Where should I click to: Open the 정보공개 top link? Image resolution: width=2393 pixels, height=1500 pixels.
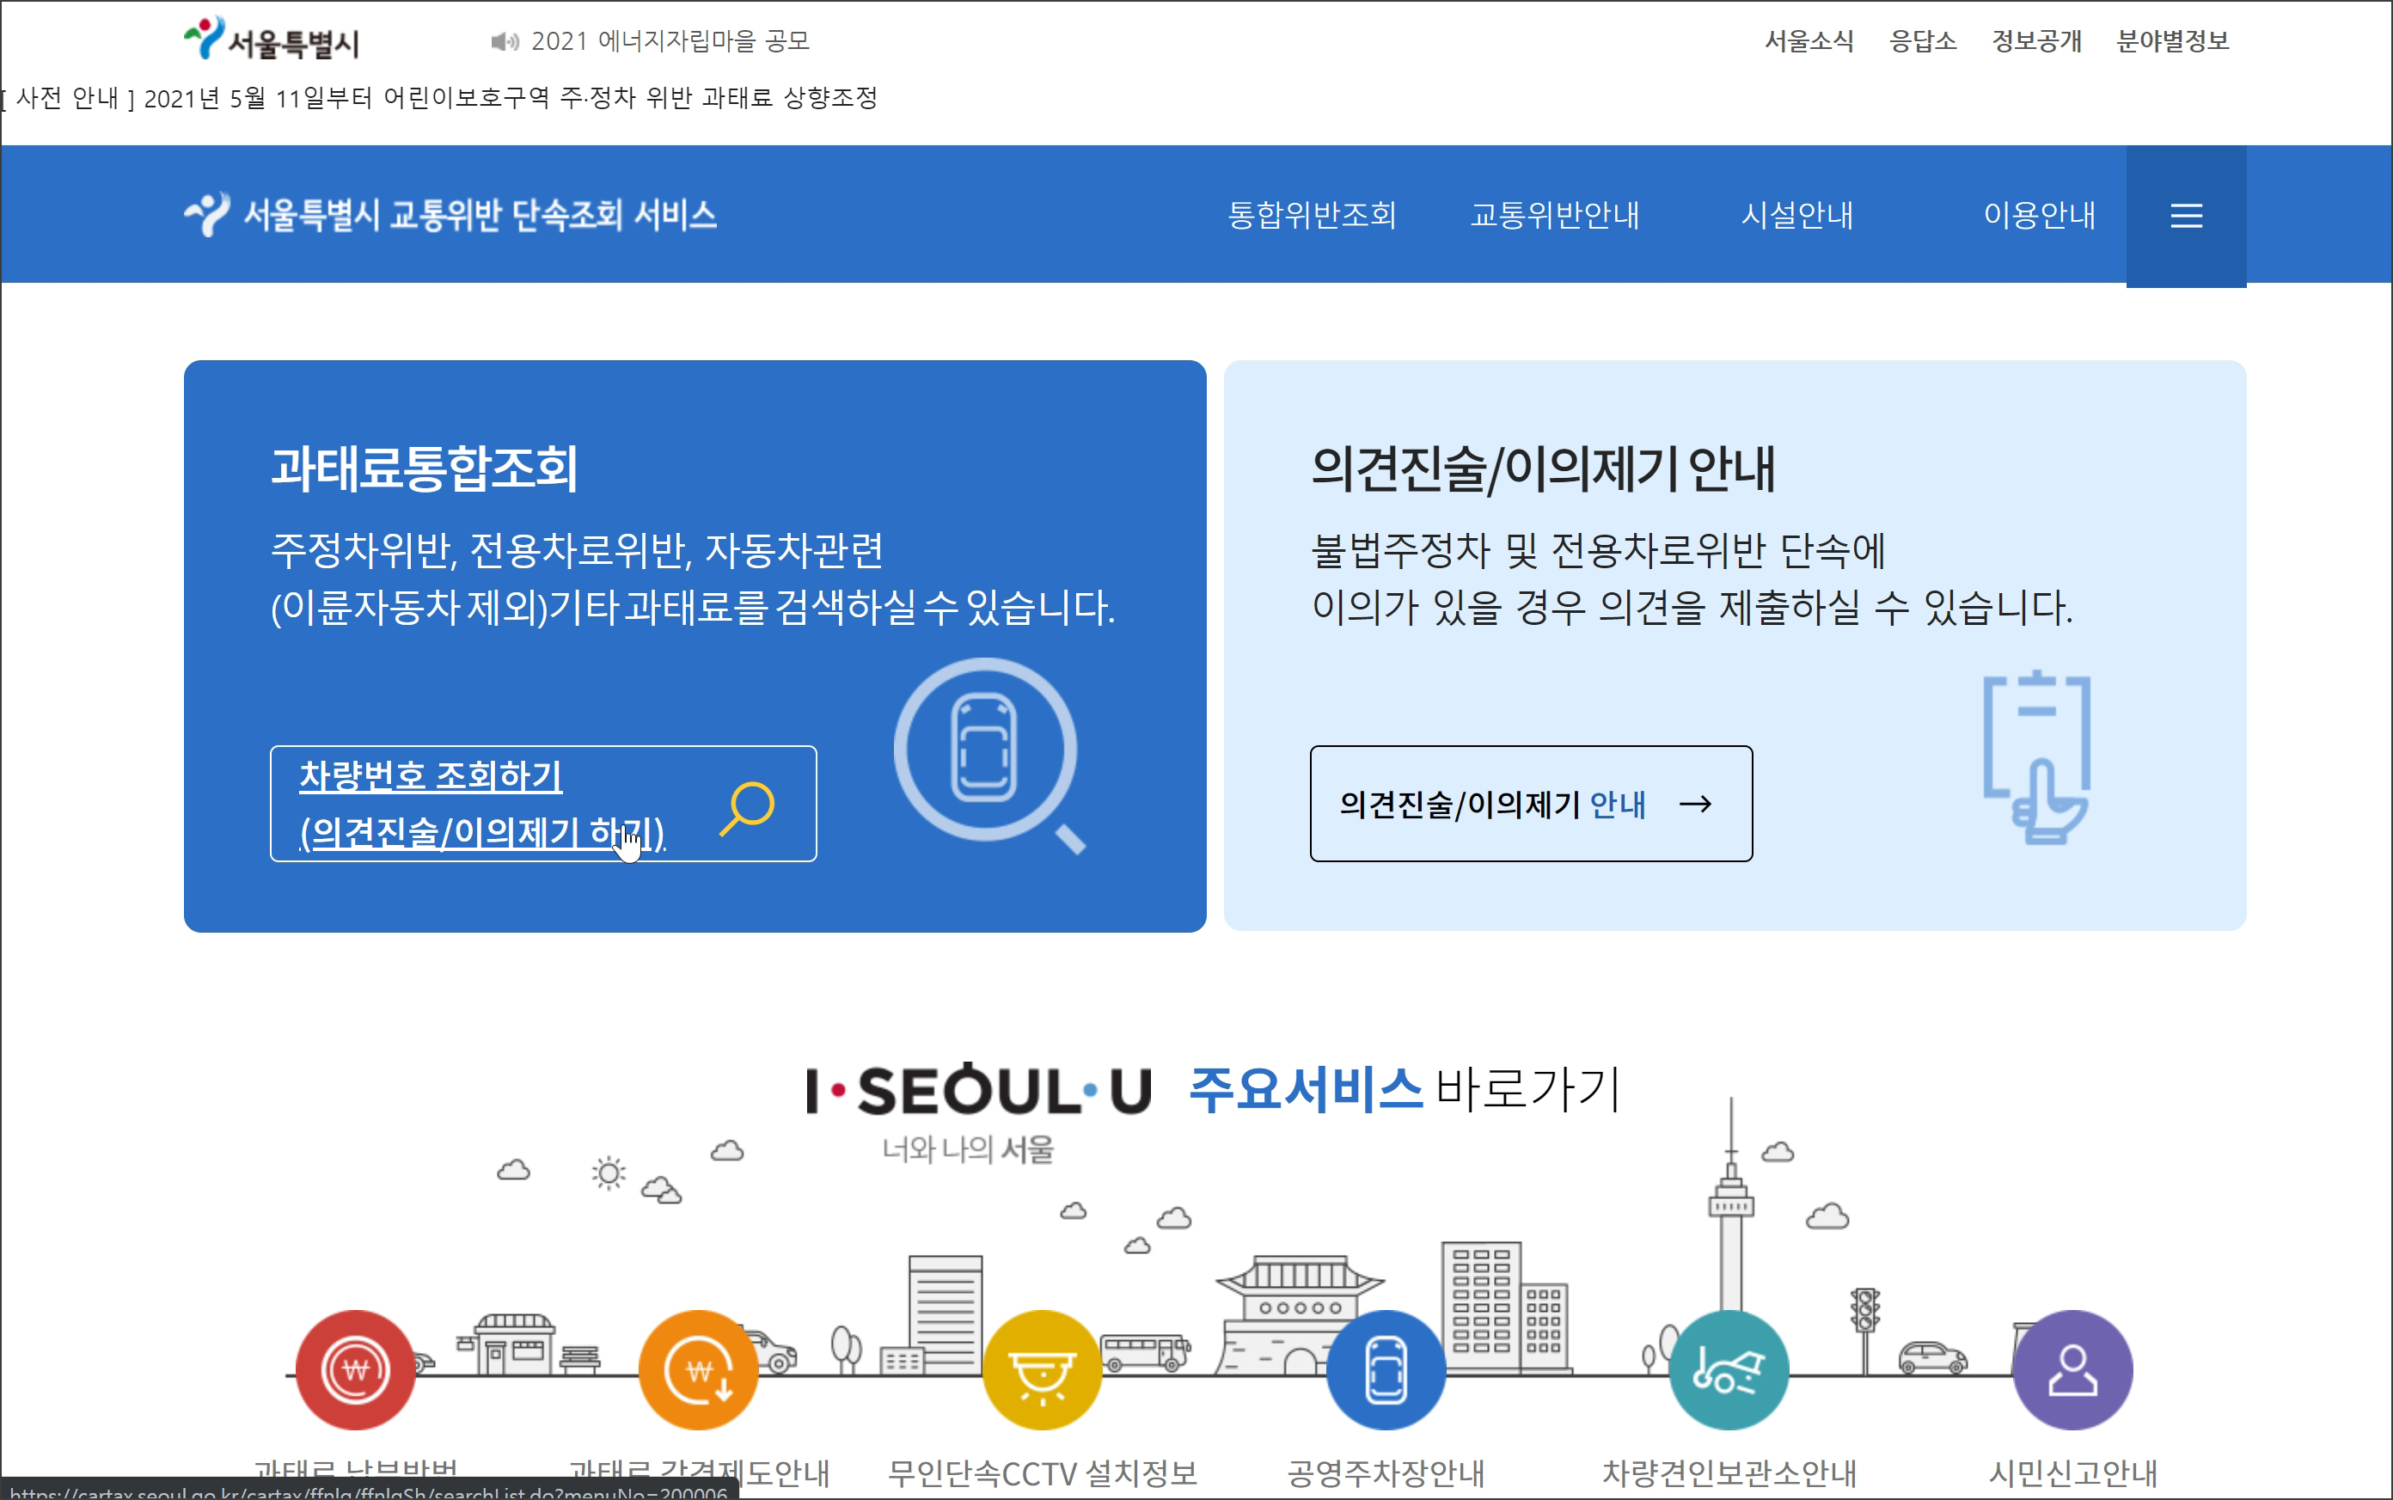point(2036,40)
